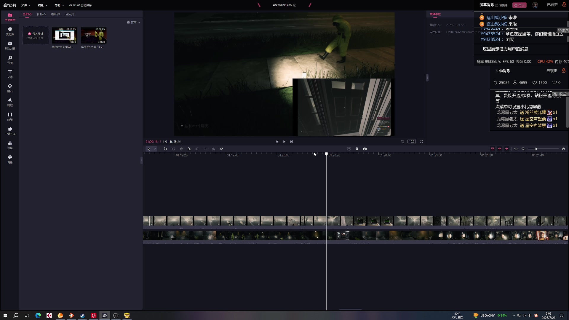Image resolution: width=569 pixels, height=320 pixels.
Task: Click the undo icon in timeline toolbar
Action: [x=165, y=149]
